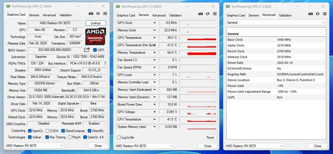333x154 pixels.
Task: Click Close button in Advanced window
Action: pyautogui.click(x=318, y=146)
